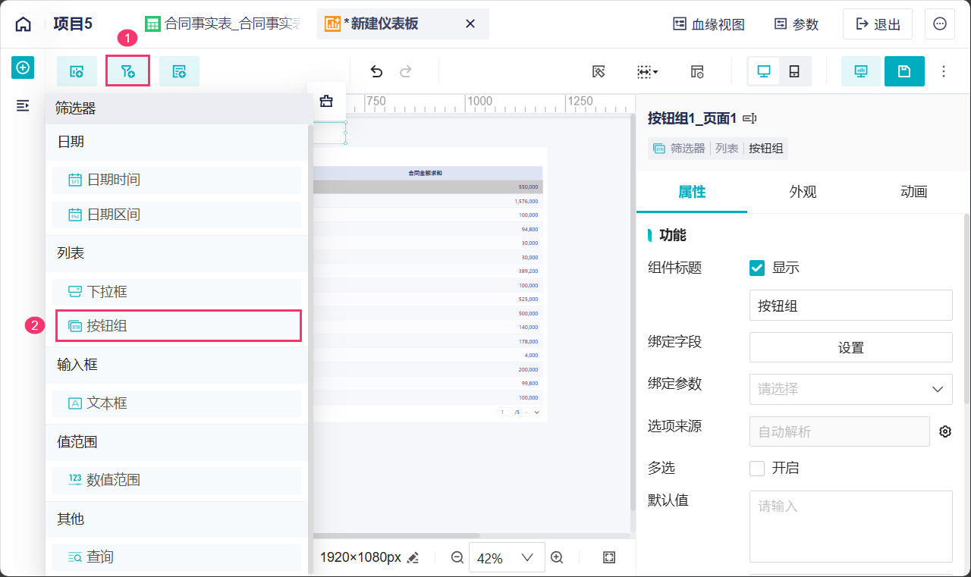
Task: Switch to the 动画 tab
Action: [x=913, y=192]
